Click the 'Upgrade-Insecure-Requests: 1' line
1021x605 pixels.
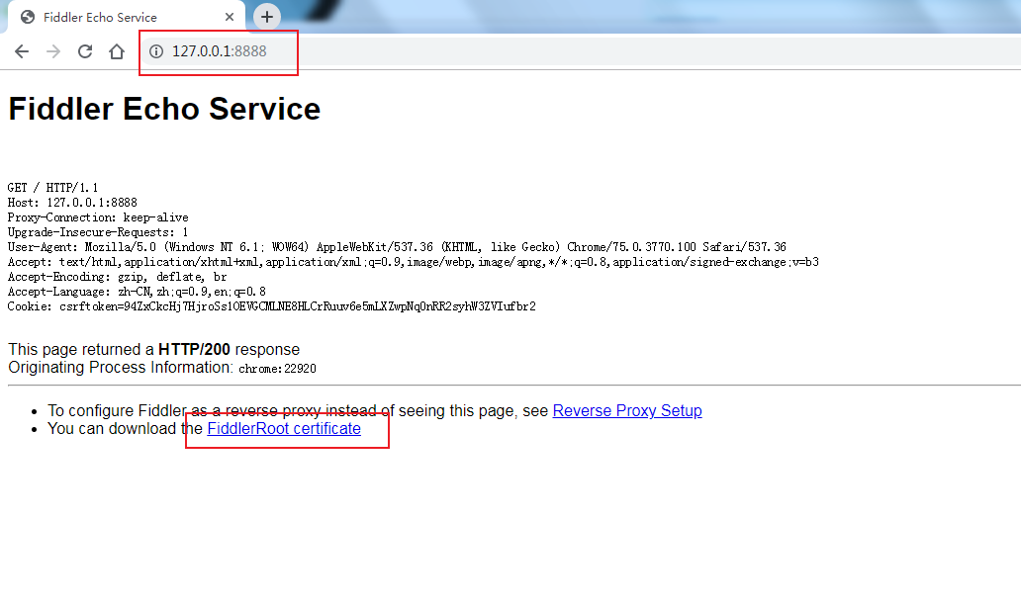pyautogui.click(x=98, y=232)
